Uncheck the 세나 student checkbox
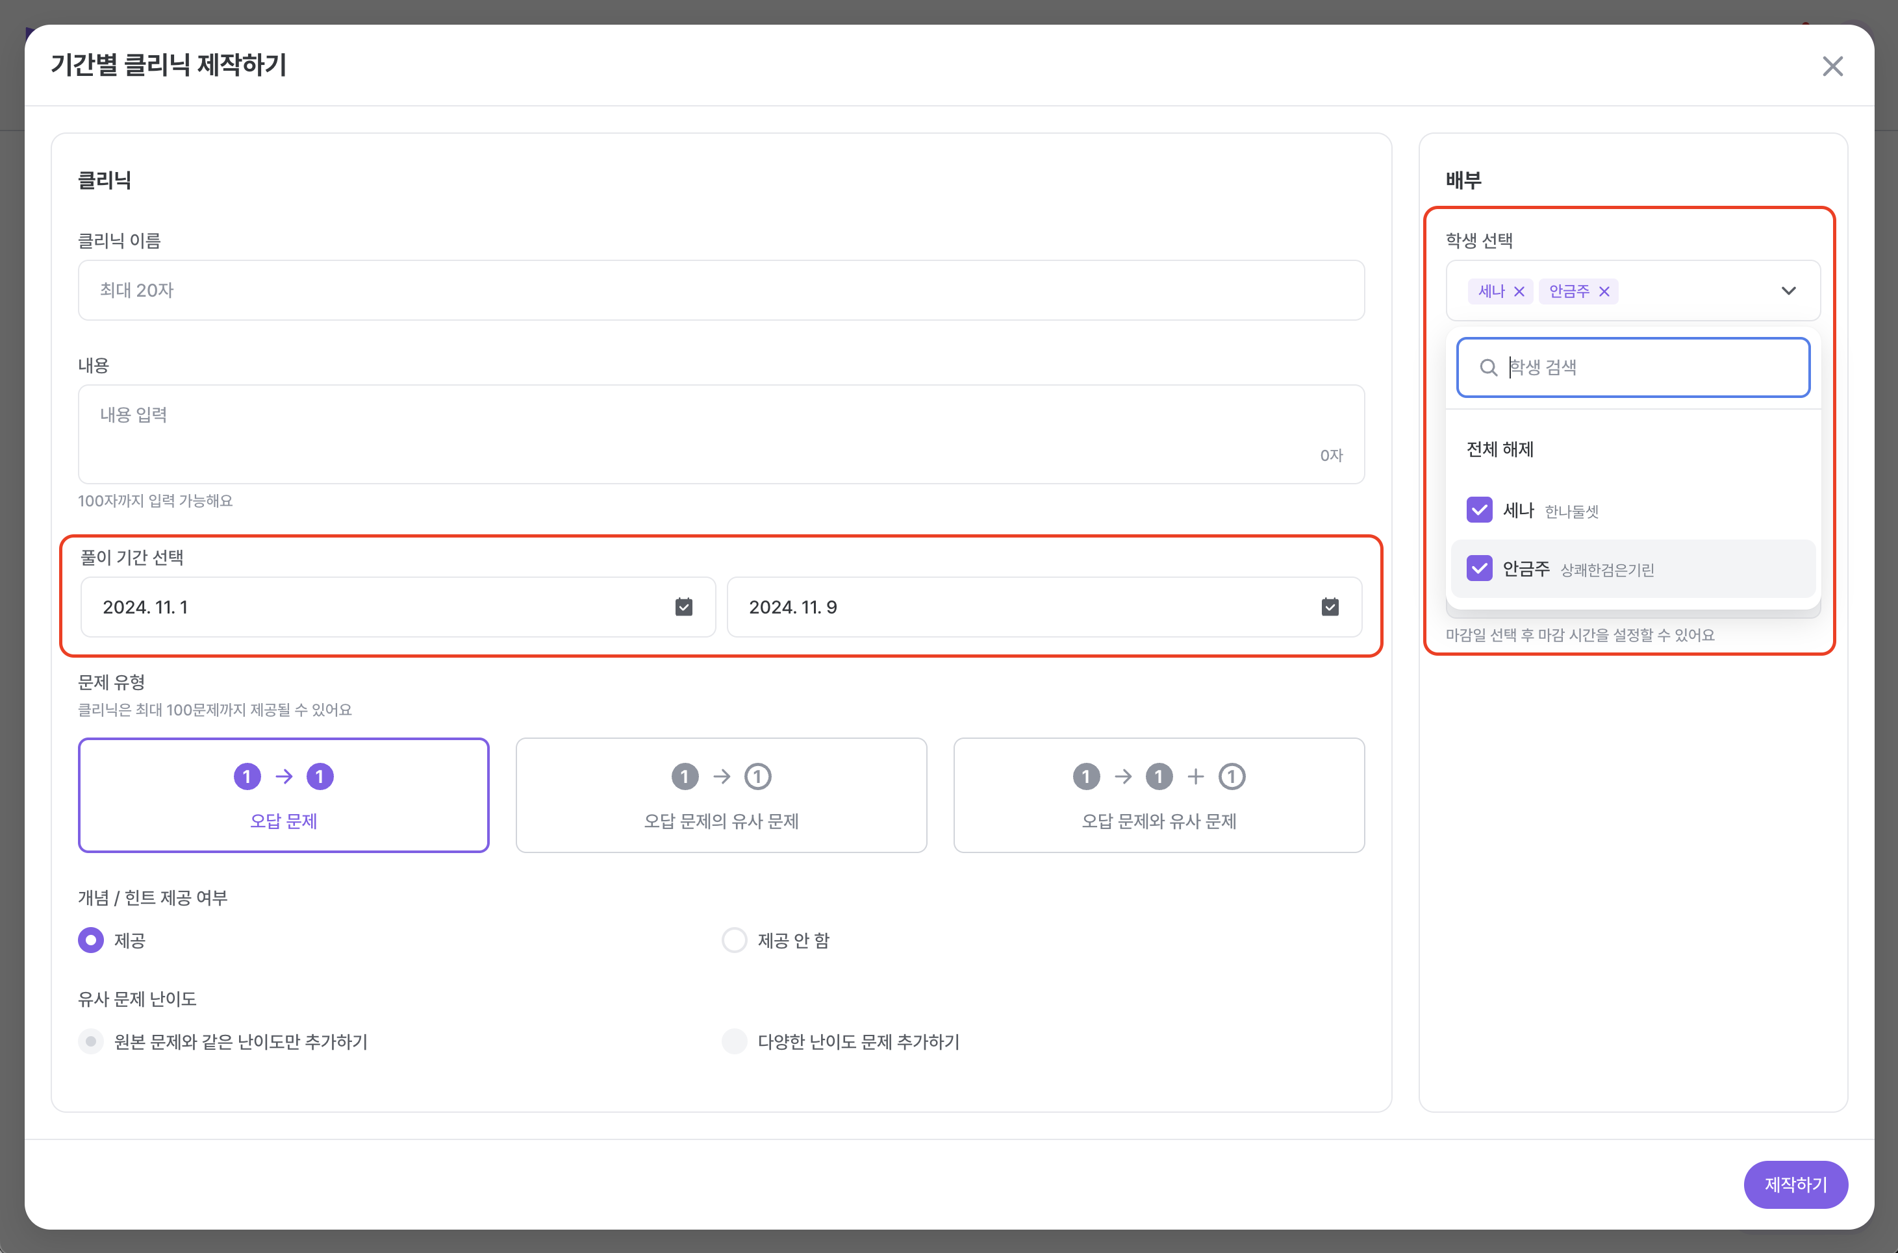Image resolution: width=1898 pixels, height=1253 pixels. click(1479, 510)
